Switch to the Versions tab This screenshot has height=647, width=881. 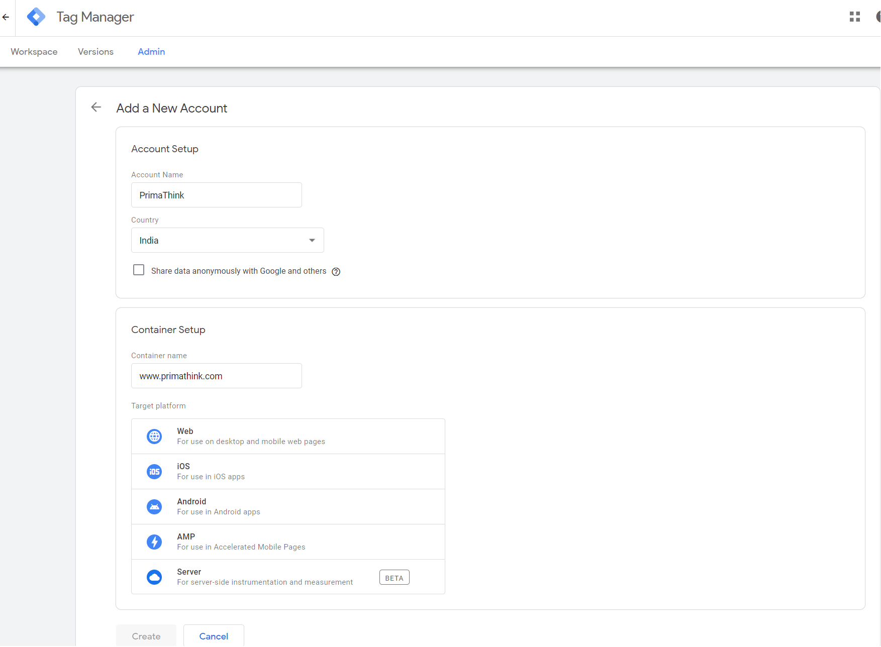click(x=95, y=52)
